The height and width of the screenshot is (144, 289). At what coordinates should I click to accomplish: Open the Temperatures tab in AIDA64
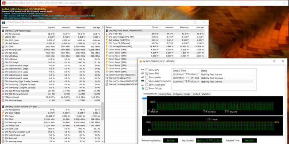pos(150,94)
